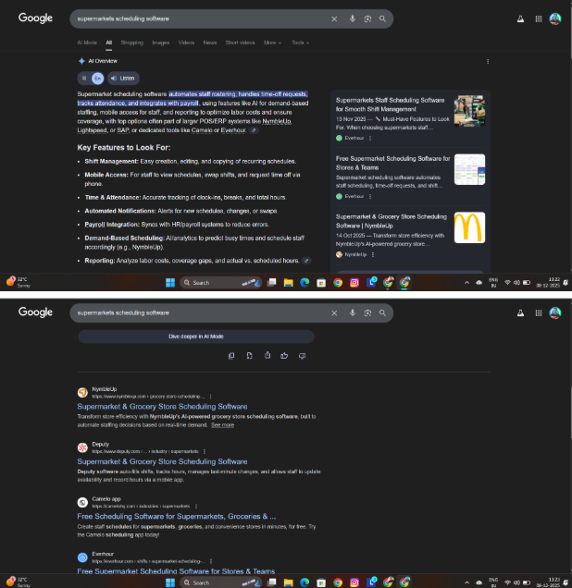
Task: Expand the Tools dropdown
Action: (x=300, y=43)
